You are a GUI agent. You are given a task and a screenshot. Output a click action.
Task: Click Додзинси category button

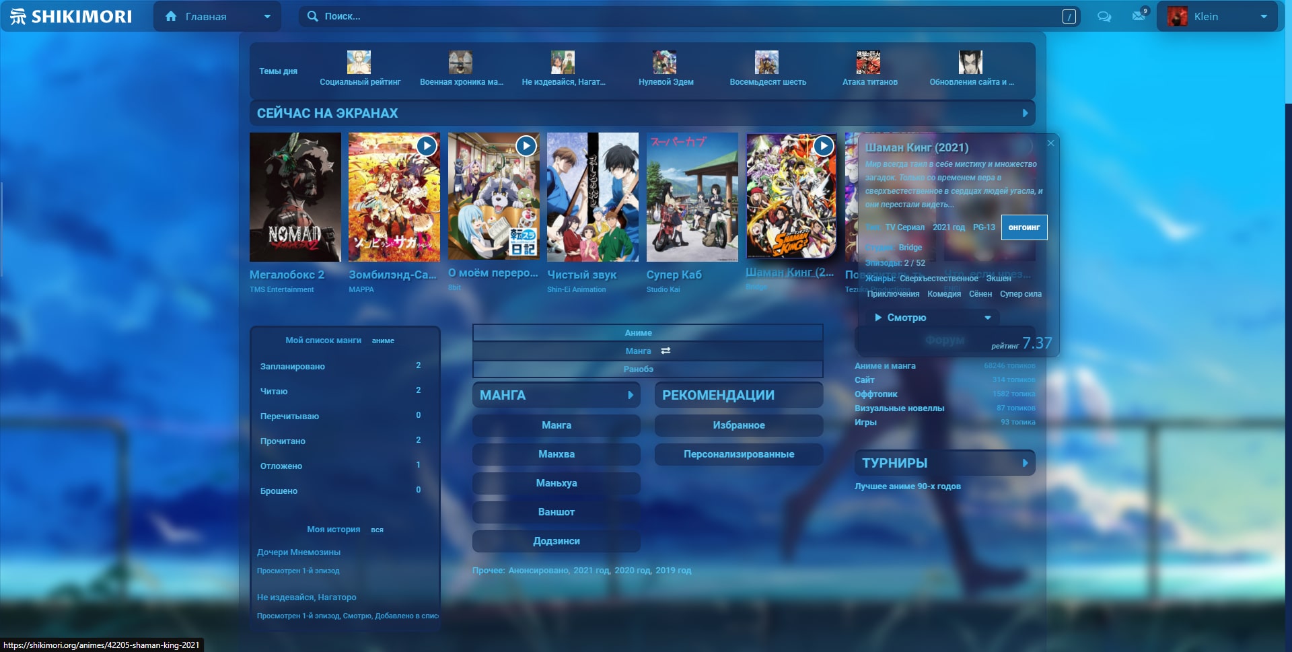point(557,541)
